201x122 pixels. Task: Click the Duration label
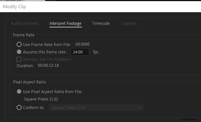[25, 66]
